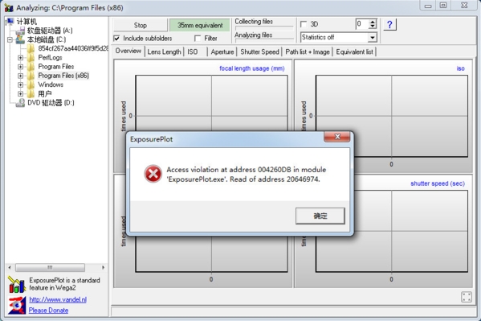Click the shutter speed (sec) chart title
The width and height of the screenshot is (481, 321).
438,183
